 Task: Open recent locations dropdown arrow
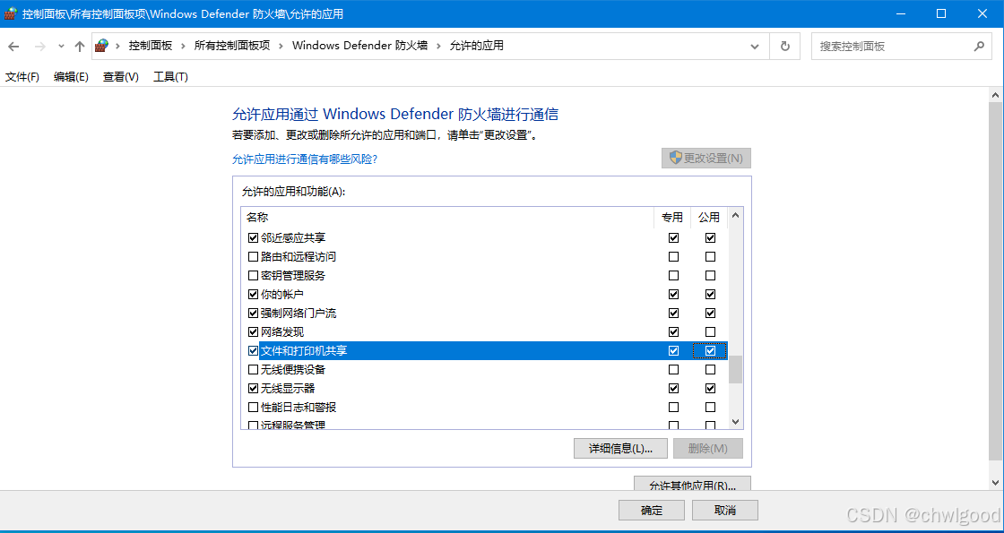click(61, 46)
